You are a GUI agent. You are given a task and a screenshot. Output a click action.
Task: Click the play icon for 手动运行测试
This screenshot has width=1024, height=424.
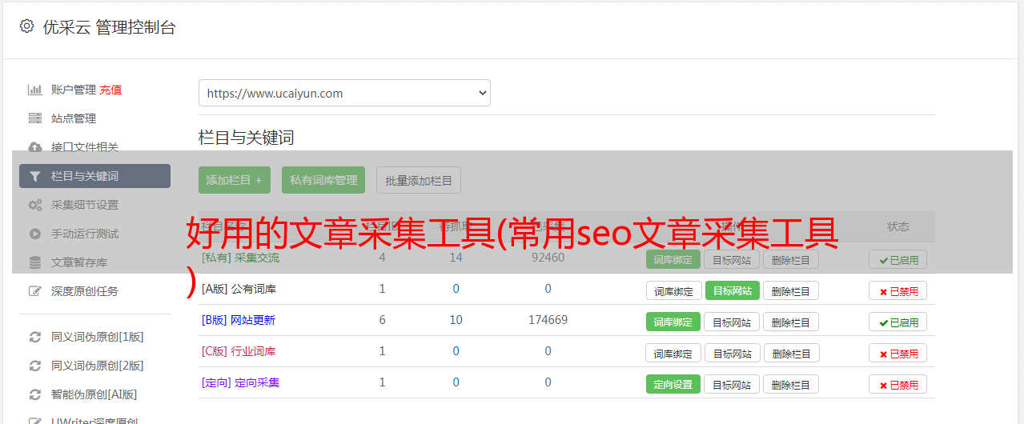(x=35, y=234)
